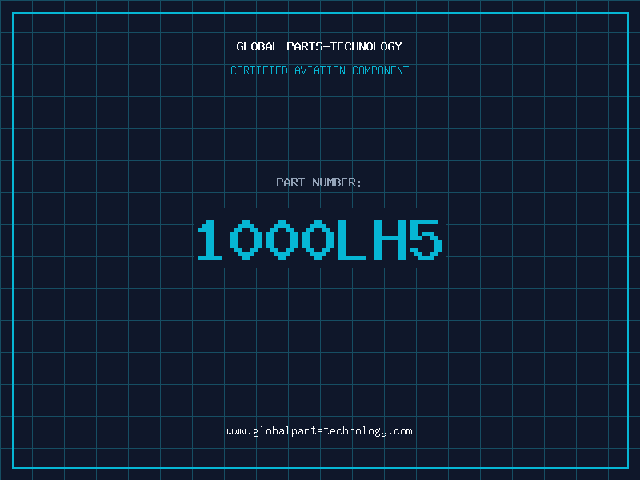The width and height of the screenshot is (640, 480).
Task: Click the digit 5 in the part number
Action: tap(425, 240)
